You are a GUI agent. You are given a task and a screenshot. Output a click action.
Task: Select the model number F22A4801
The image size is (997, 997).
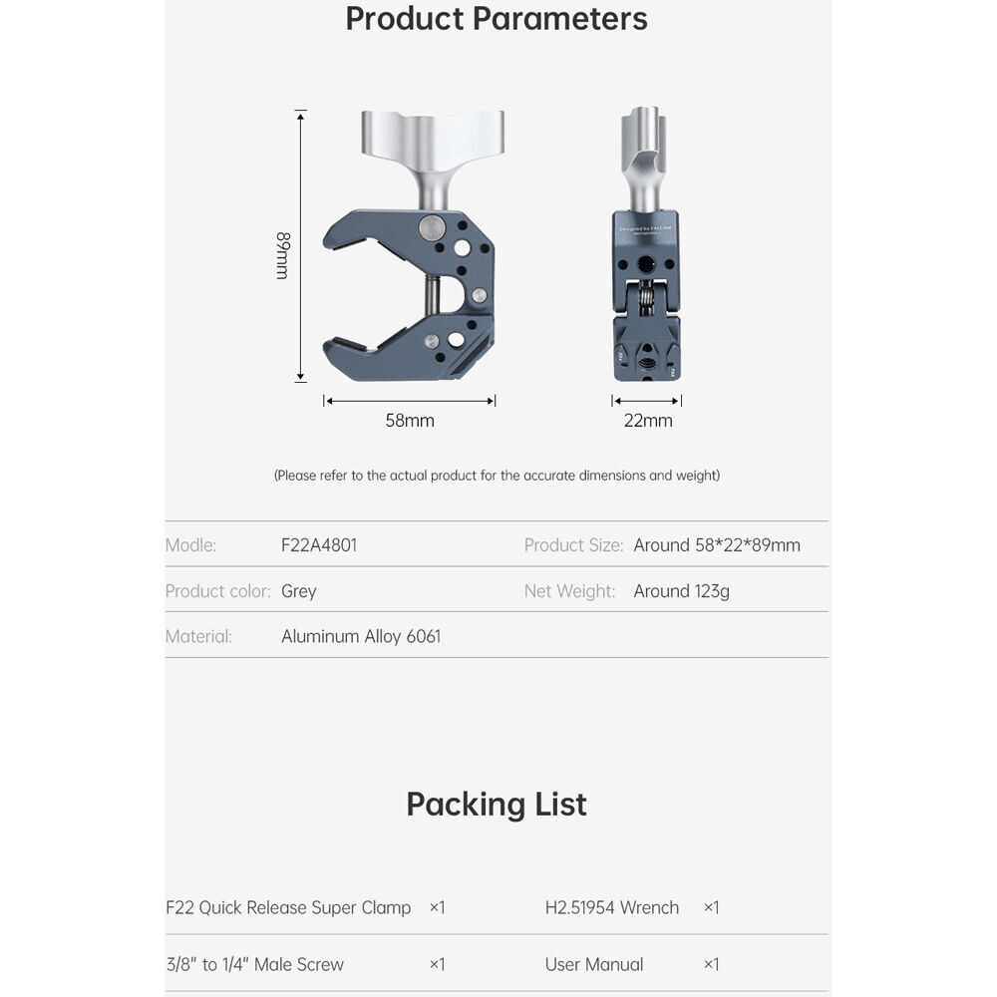[x=319, y=545]
